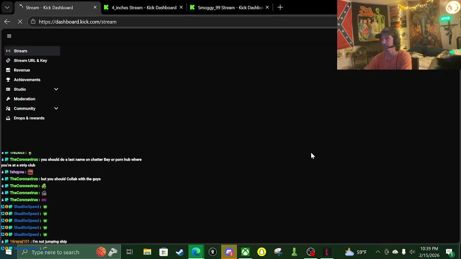This screenshot has height=259, width=461.
Task: Click TheCoronavirus name on the Collab message
Action: click(24, 179)
